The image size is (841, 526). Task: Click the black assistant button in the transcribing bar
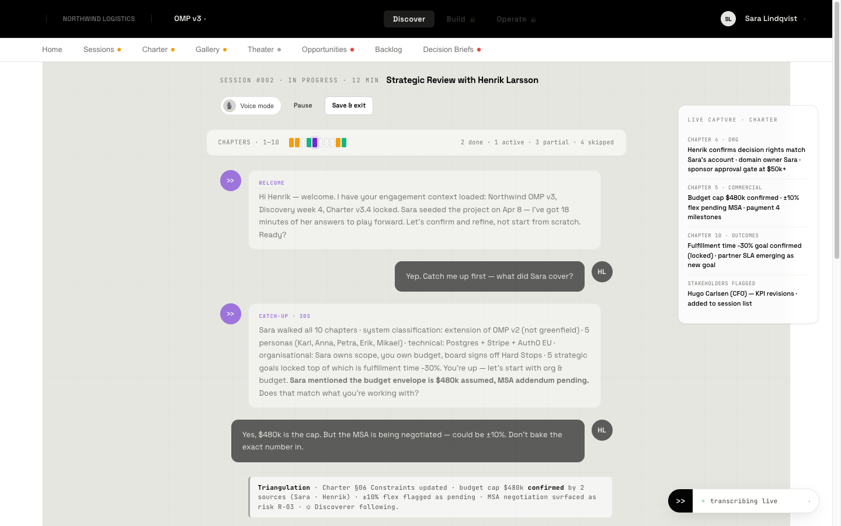(x=680, y=501)
